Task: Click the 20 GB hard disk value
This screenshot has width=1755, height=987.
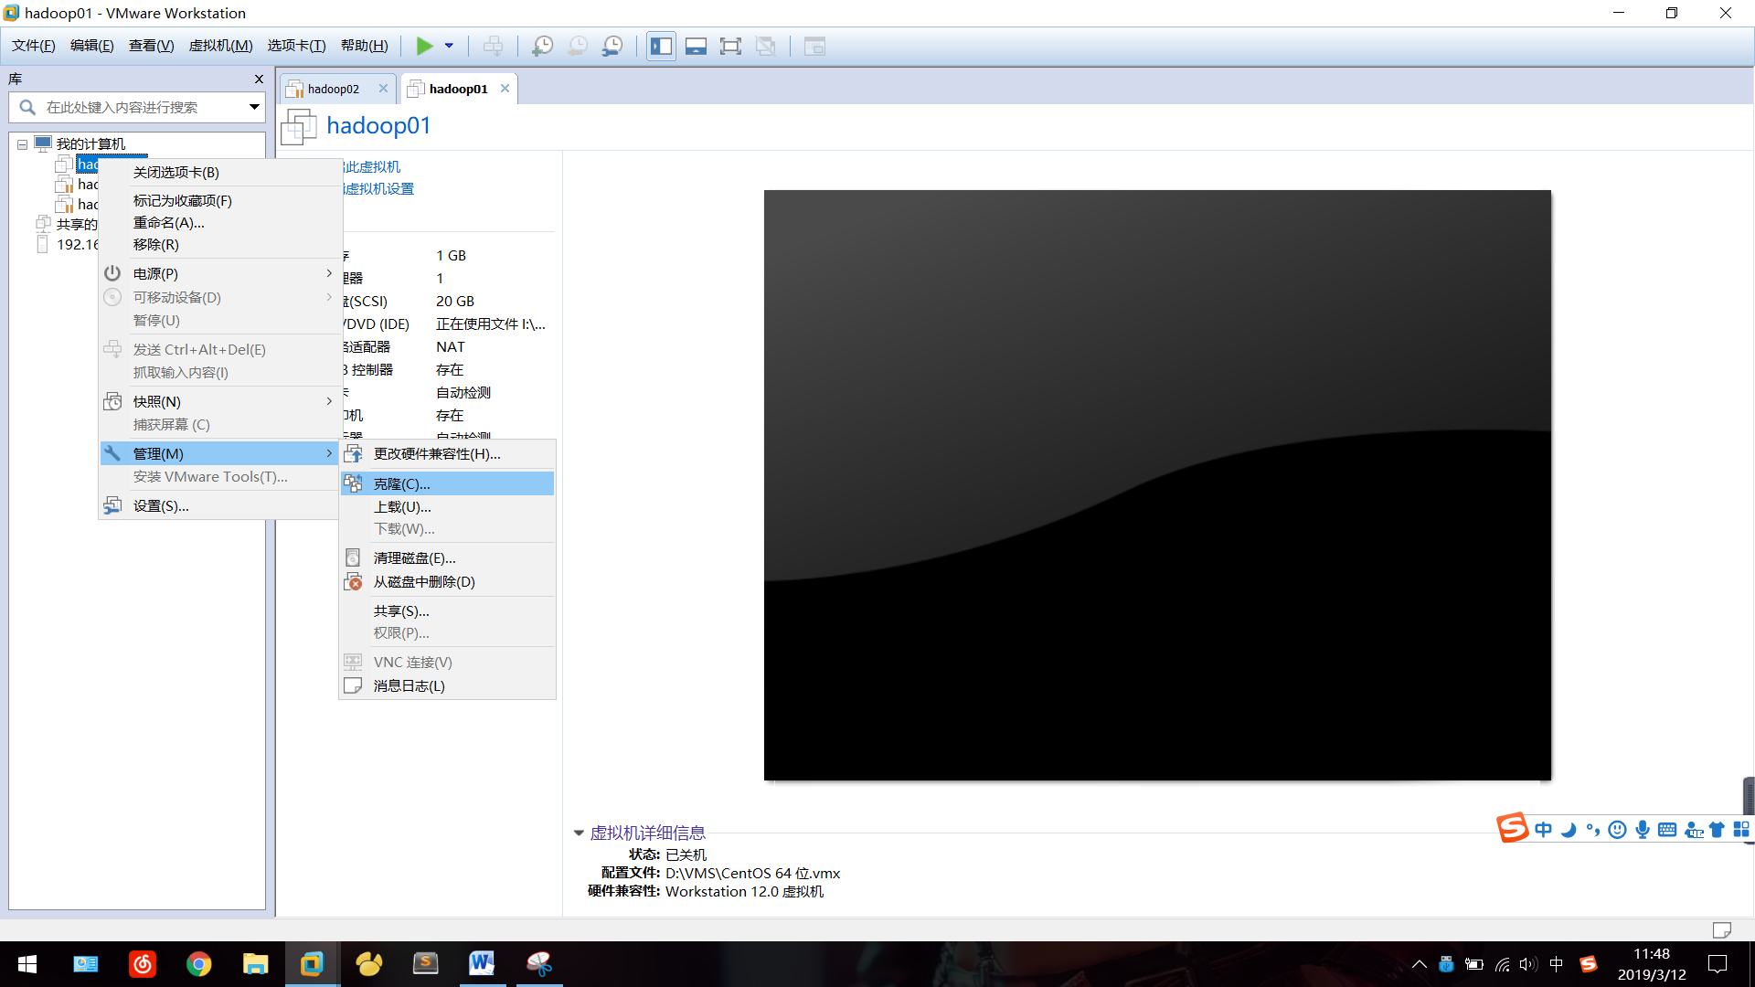Action: [455, 302]
